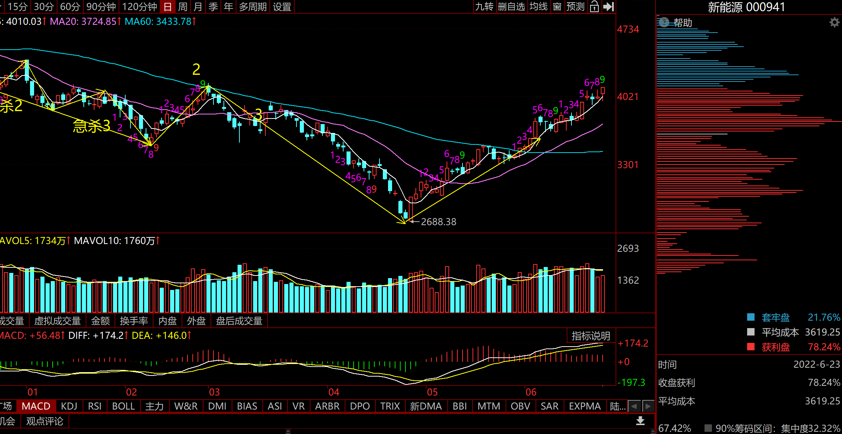Click the 指标说明 indicator description button
Screen dimensions: 842x434
click(591, 336)
